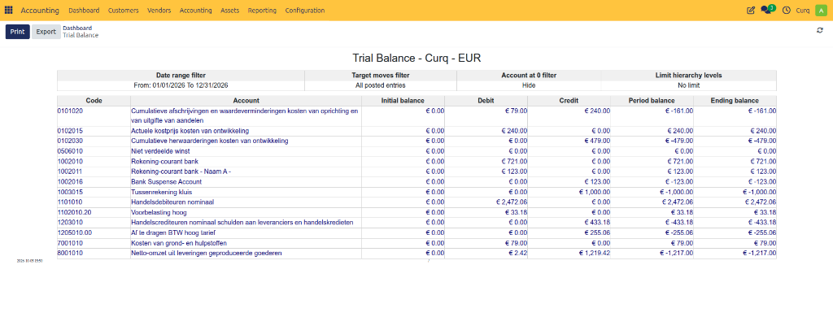Click the Export button
Image resolution: width=833 pixels, height=330 pixels.
pos(46,32)
